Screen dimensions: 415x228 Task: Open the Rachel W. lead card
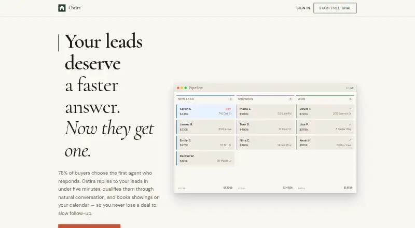point(205,159)
